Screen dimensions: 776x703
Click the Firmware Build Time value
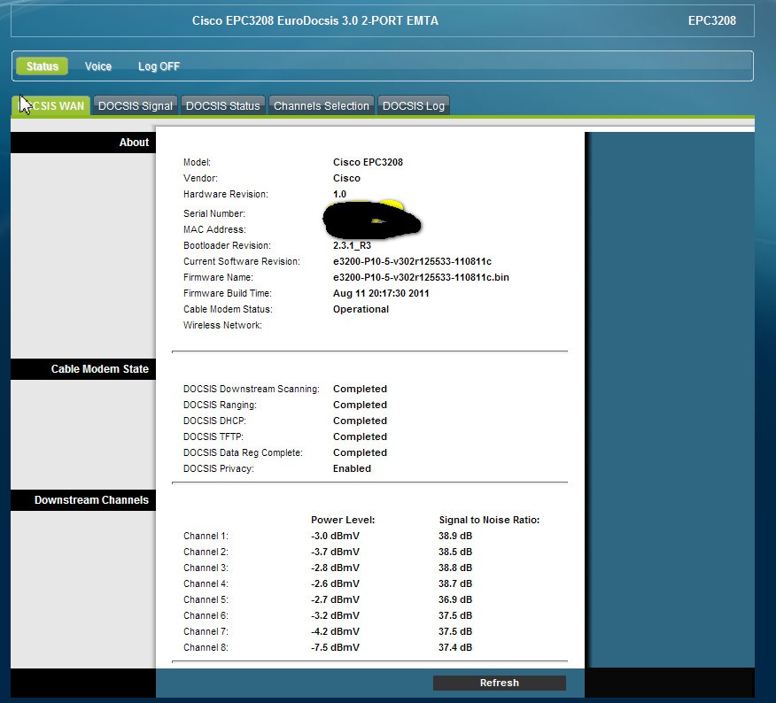tap(381, 293)
